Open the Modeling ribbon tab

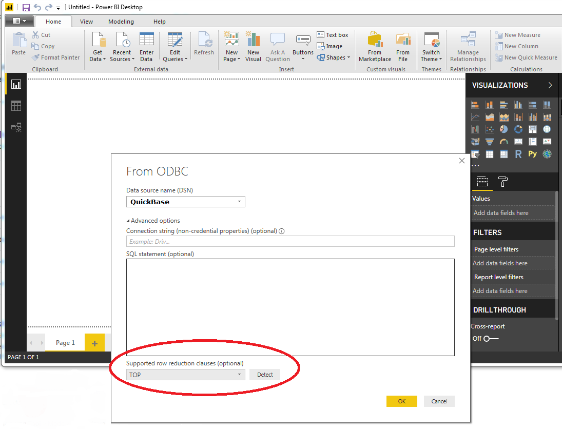pyautogui.click(x=121, y=22)
